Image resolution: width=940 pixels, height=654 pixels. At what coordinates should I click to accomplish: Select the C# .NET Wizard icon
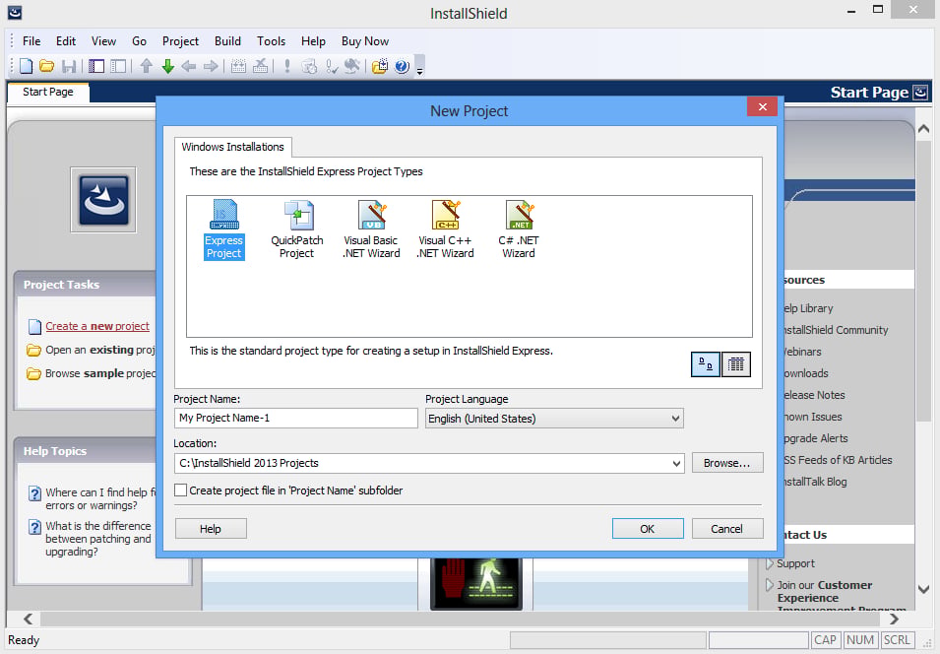point(519,229)
